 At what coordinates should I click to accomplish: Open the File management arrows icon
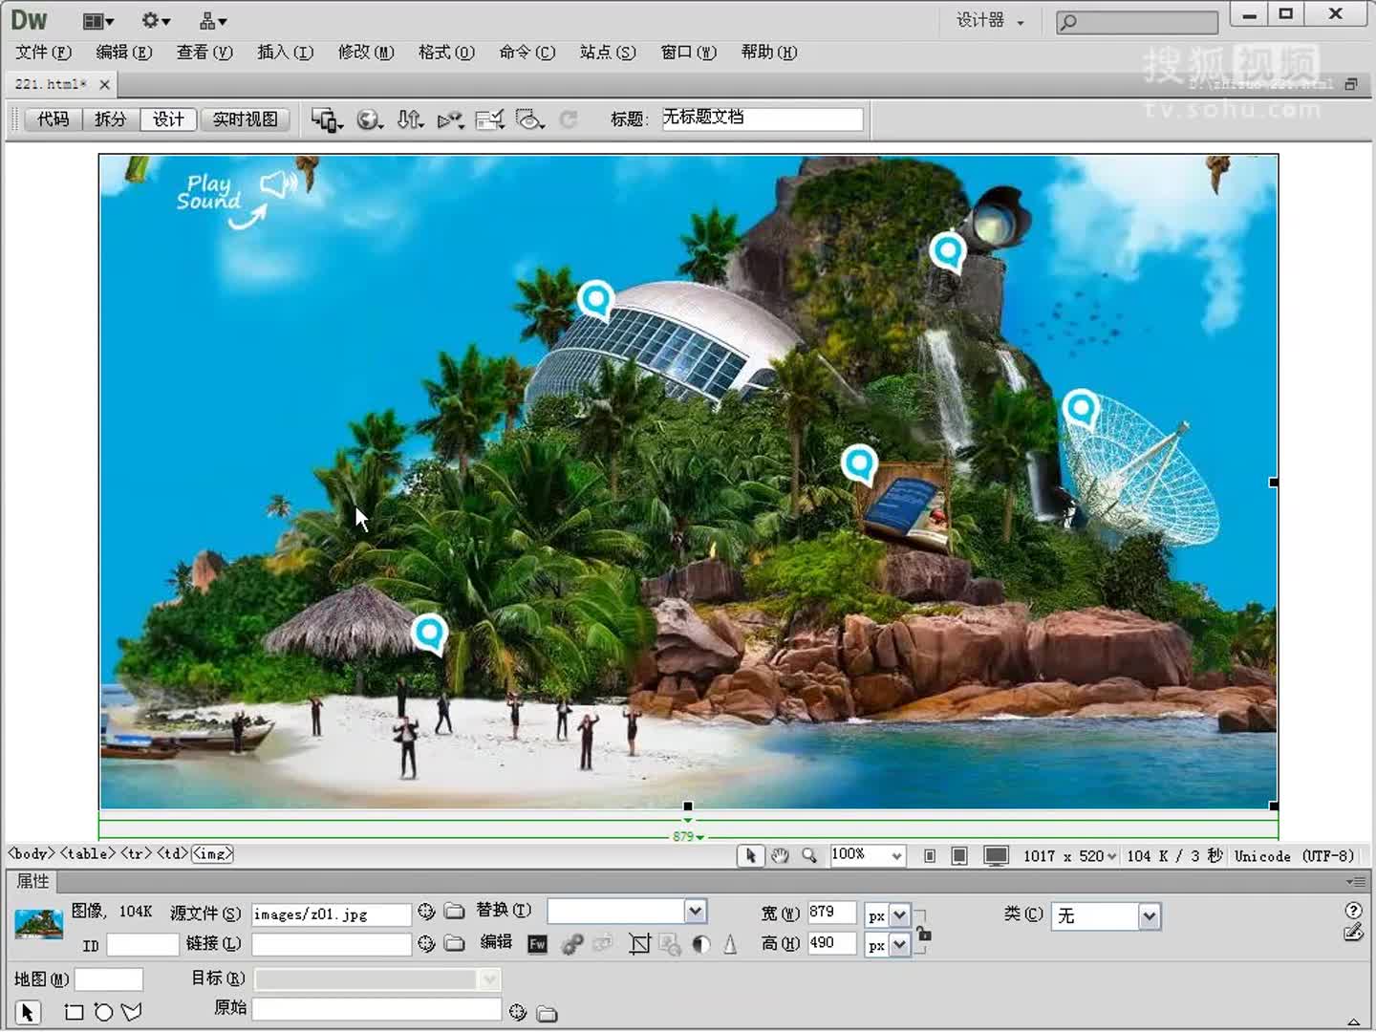[410, 119]
